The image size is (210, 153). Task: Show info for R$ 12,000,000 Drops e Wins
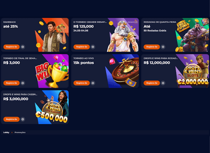[x=163, y=83]
